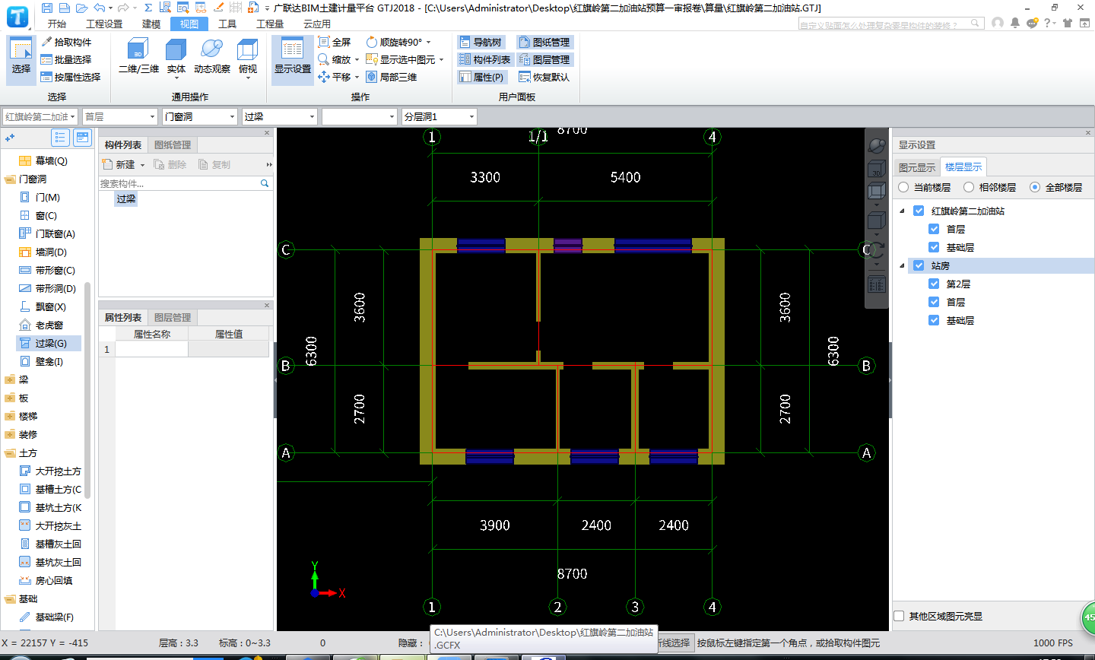
Task: Click 全屏 full screen tool
Action: pos(335,42)
